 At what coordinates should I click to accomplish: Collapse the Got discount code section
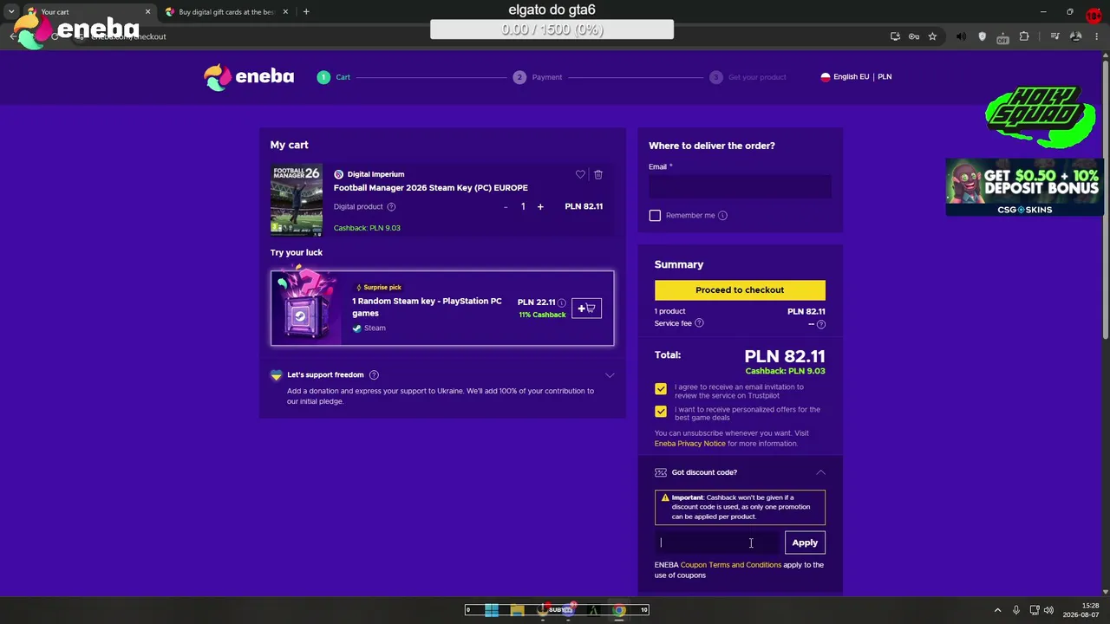[820, 472]
